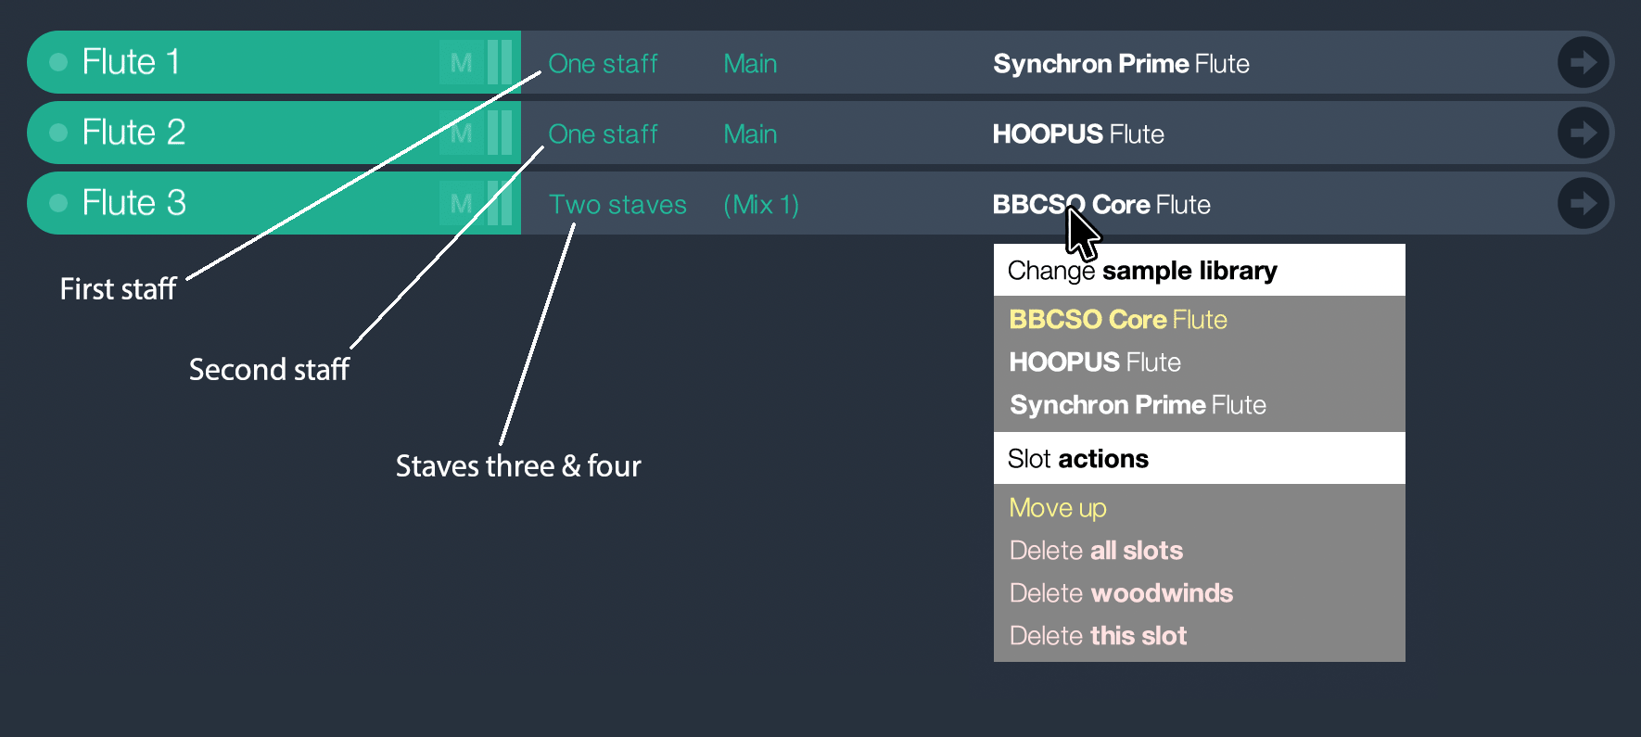This screenshot has width=1641, height=737.
Task: Click the Slot actions menu header
Action: [1200, 458]
